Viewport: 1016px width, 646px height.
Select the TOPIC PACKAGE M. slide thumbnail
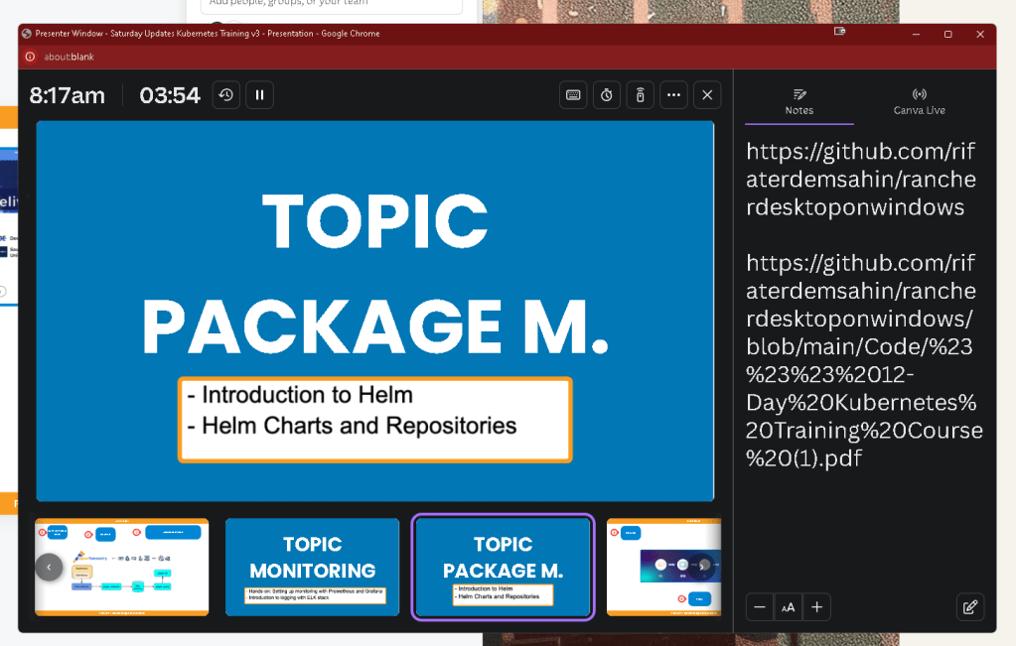(x=503, y=567)
